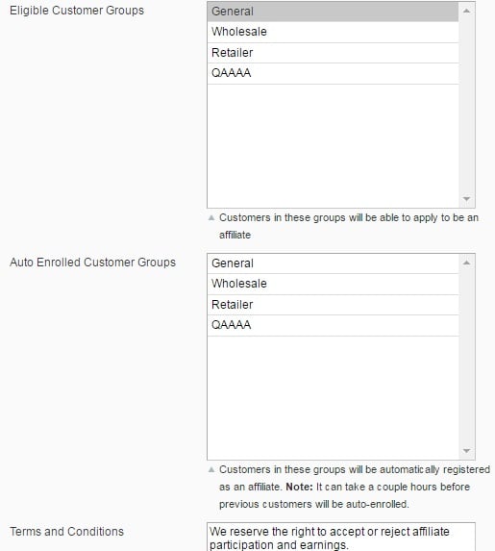Click empty area of Eligible Customer Groups listbox

[333, 146]
